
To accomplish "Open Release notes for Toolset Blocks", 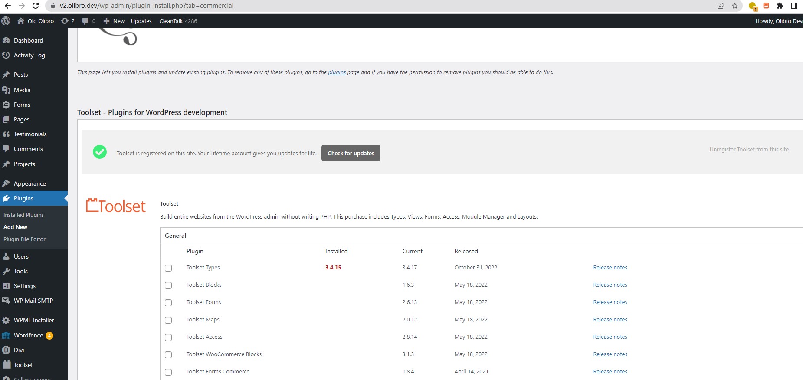I will [610, 285].
